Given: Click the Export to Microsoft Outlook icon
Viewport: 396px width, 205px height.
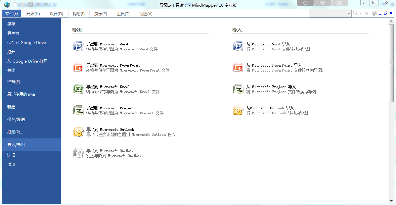Looking at the screenshot, I should (x=78, y=132).
